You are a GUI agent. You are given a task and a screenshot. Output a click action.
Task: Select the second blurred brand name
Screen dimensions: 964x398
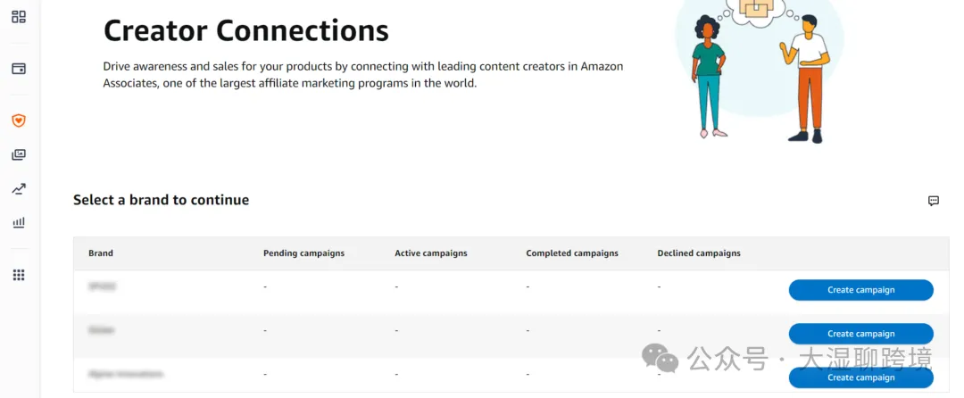tap(102, 330)
